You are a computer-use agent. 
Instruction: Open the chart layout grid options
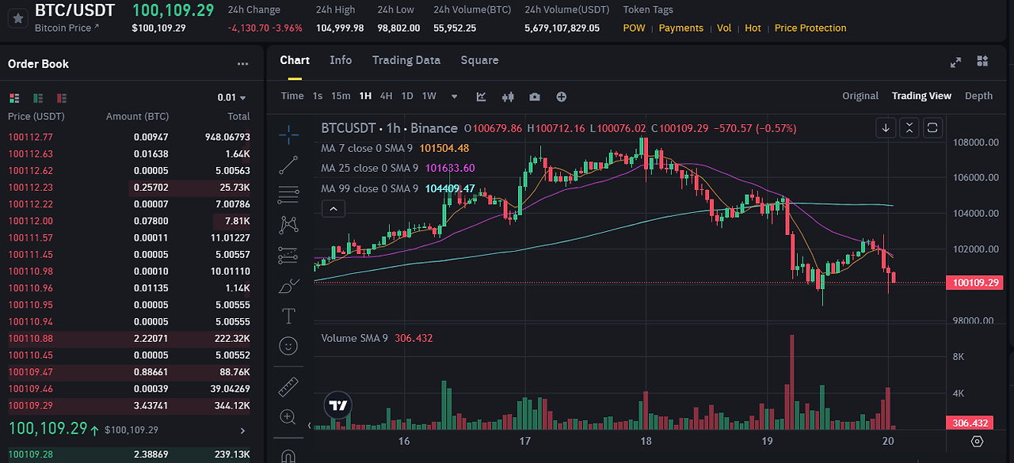(983, 61)
